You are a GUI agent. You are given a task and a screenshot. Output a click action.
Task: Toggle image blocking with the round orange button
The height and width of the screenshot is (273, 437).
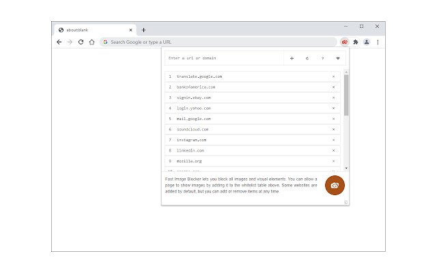(335, 185)
